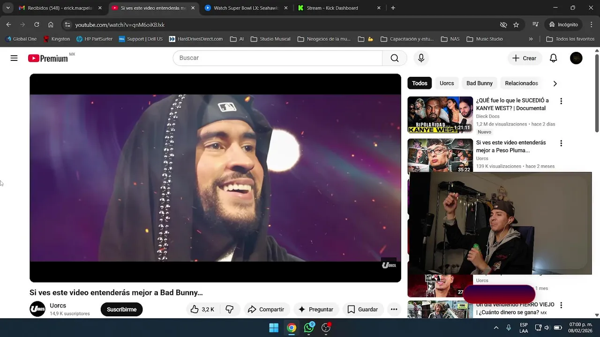Viewport: 600px width, 337px height.
Task: Create content with Crear button
Action: tap(525, 58)
